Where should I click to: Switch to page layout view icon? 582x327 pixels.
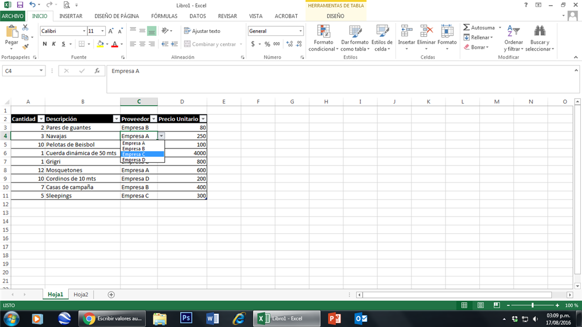pyautogui.click(x=480, y=305)
